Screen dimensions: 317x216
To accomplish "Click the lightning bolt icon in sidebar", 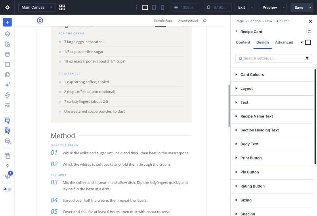I will tap(7, 95).
